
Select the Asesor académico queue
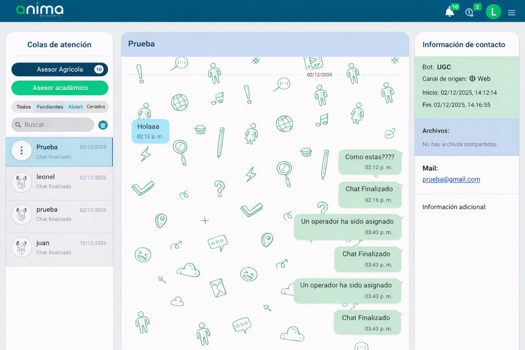(x=59, y=88)
